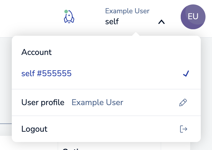Click the Logout label text
The height and width of the screenshot is (150, 212).
point(35,129)
